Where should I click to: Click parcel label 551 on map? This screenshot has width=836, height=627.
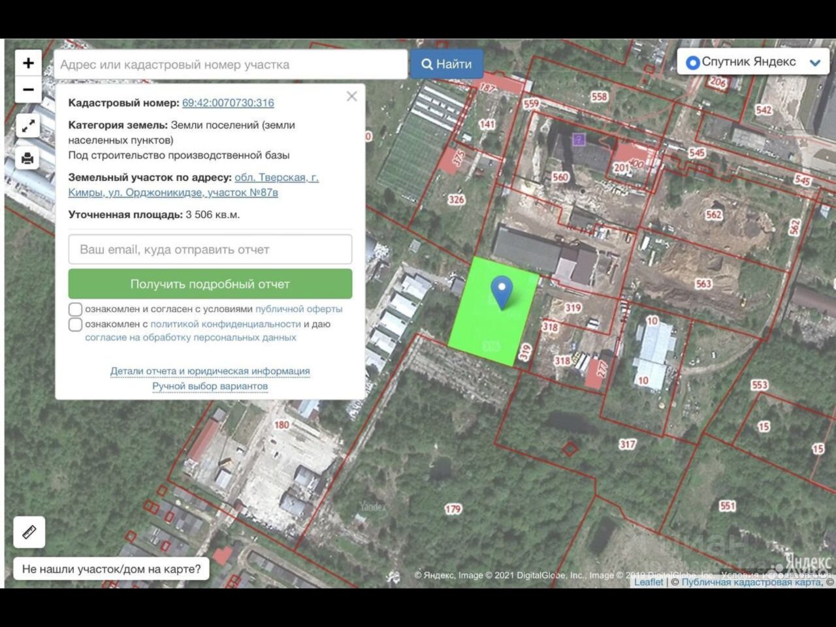point(728,506)
